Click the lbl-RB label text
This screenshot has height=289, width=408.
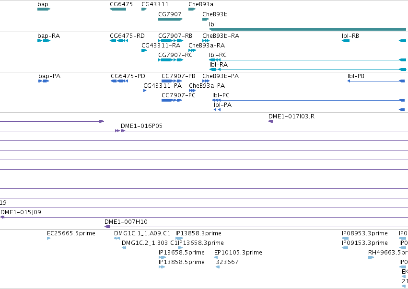click(350, 35)
